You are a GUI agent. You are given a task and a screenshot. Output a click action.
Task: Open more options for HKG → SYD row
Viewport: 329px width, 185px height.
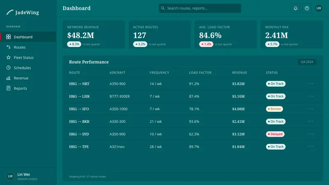(x=310, y=134)
